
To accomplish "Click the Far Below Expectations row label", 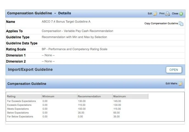I will [20, 117].
